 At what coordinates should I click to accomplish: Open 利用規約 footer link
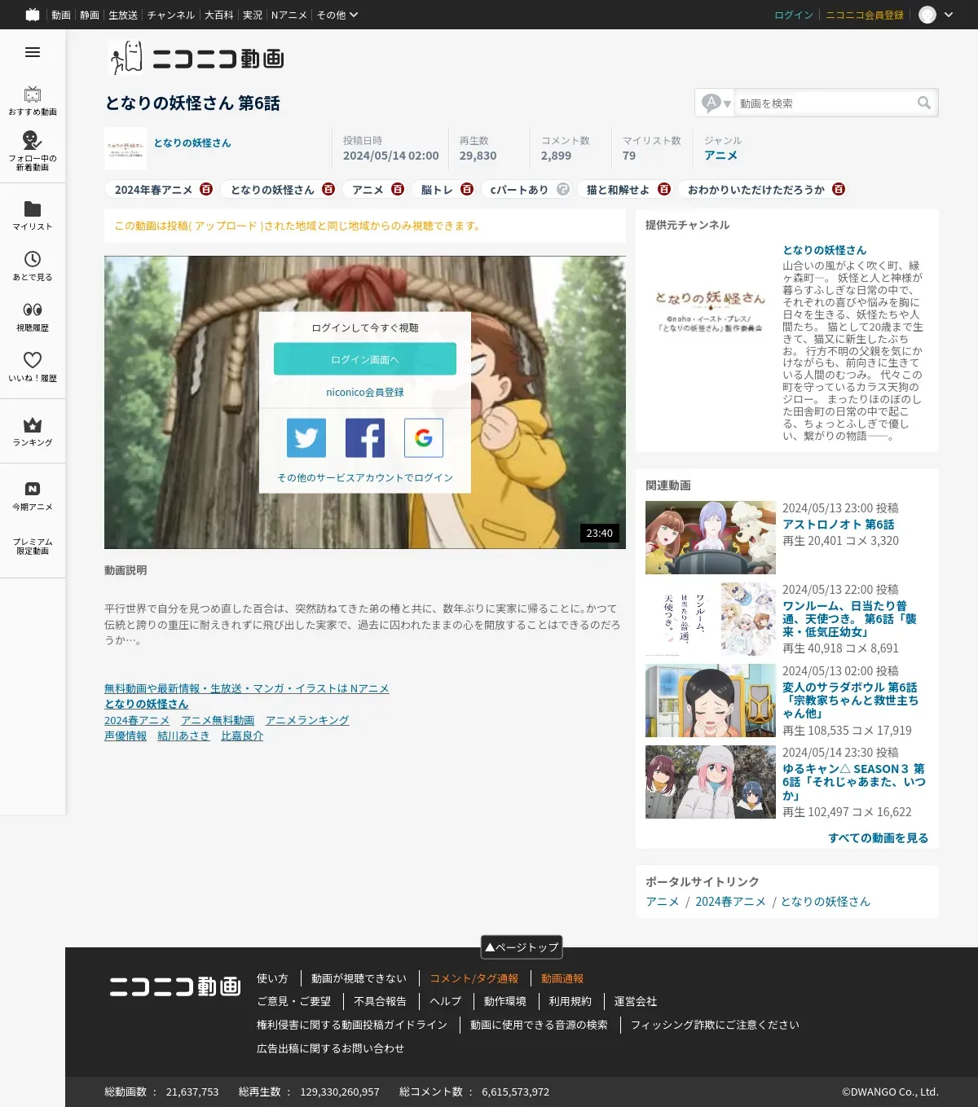pyautogui.click(x=570, y=1001)
